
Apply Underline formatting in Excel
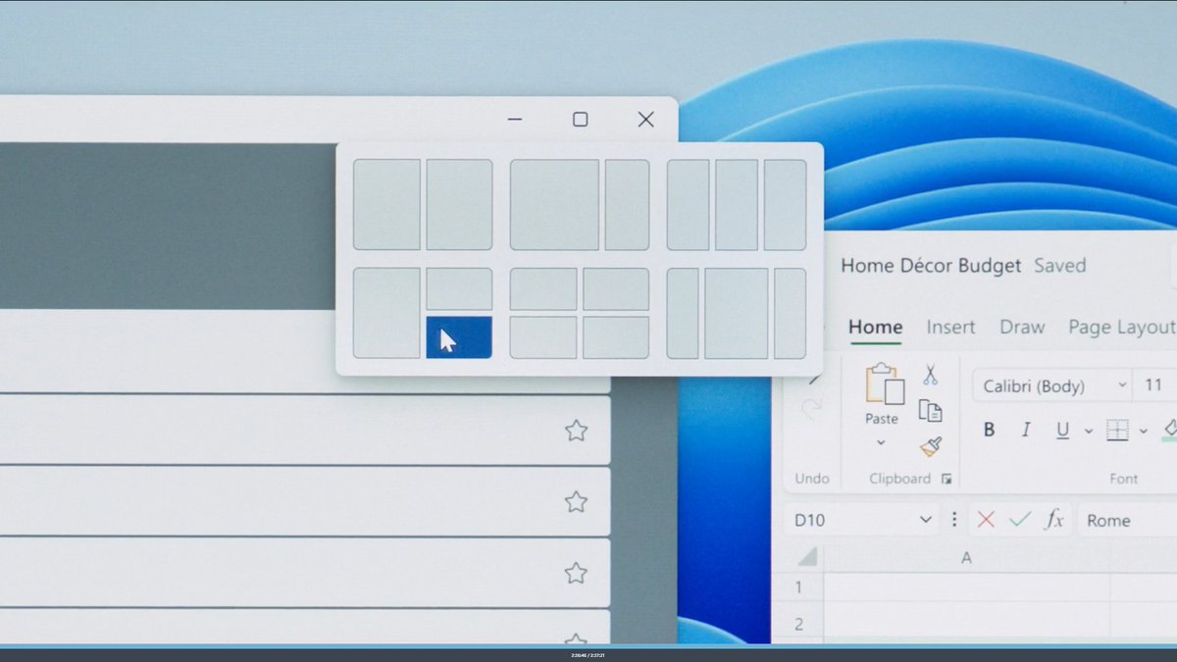(x=1062, y=430)
